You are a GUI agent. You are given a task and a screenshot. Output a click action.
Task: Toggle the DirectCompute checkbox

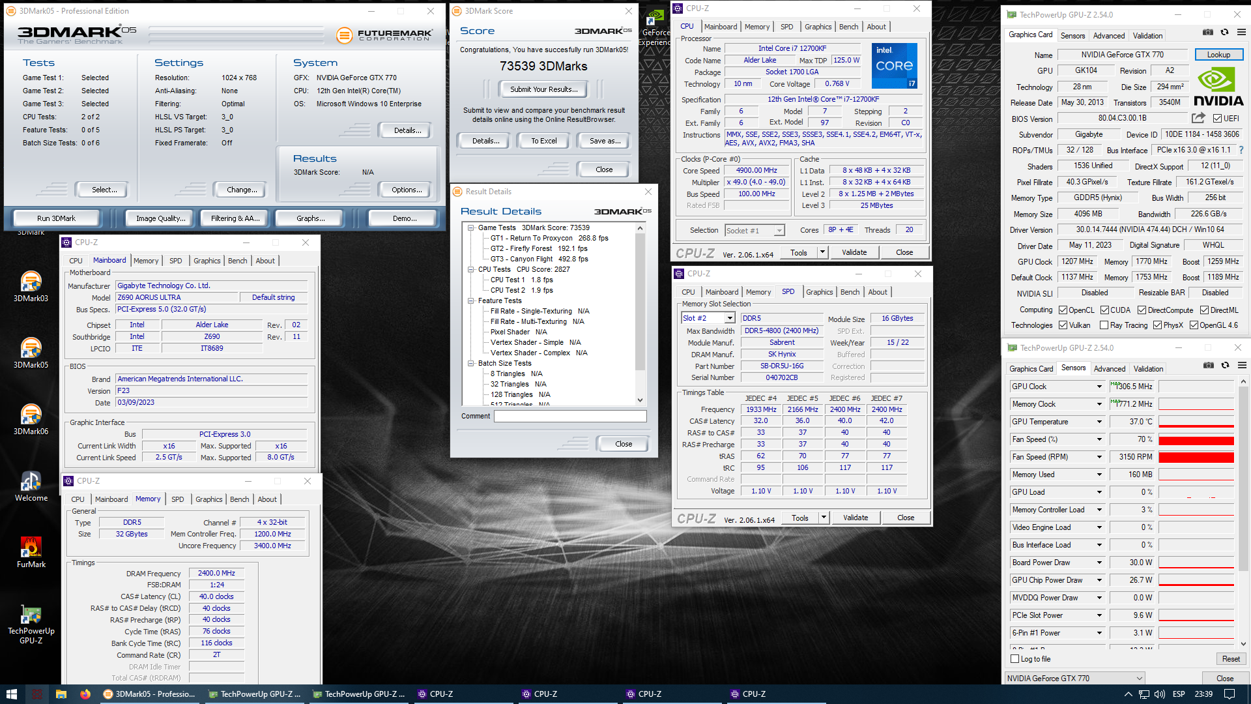(1142, 310)
